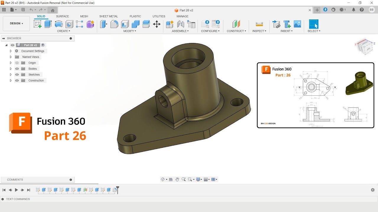Click the Undo arrow
Screen dimensions: 378x212
click(31, 10)
